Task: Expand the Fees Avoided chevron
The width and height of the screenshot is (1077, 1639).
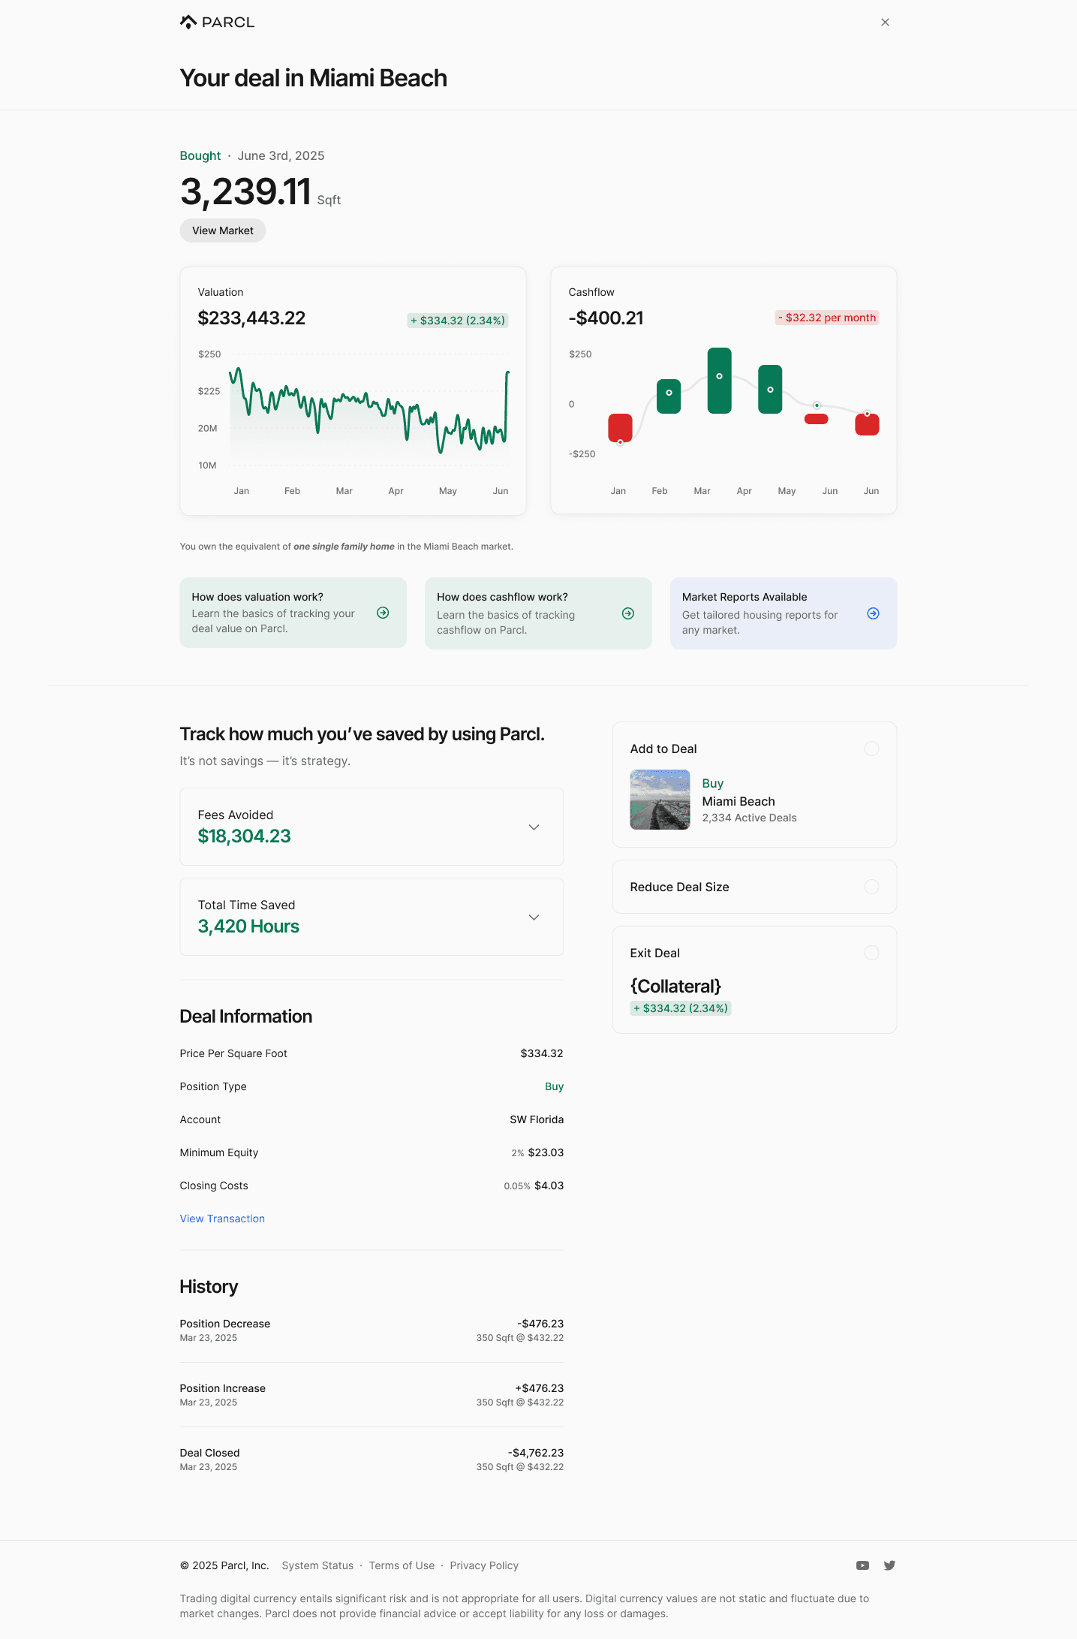Action: coord(534,827)
